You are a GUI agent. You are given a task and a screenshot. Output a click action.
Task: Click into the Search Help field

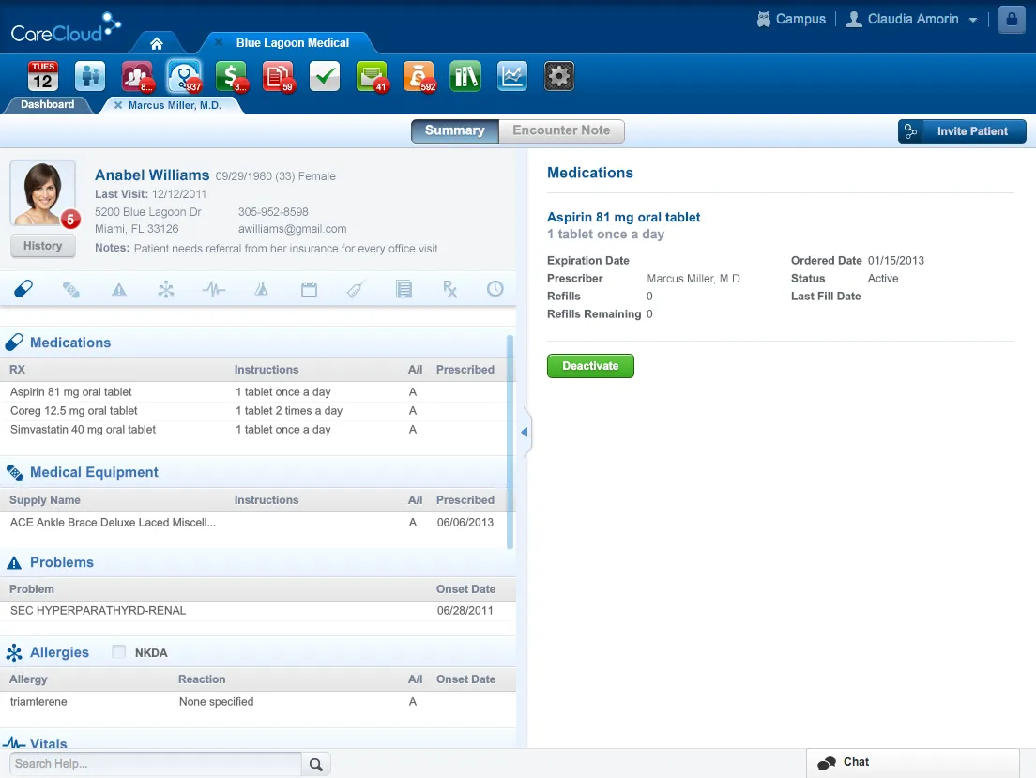click(x=156, y=764)
